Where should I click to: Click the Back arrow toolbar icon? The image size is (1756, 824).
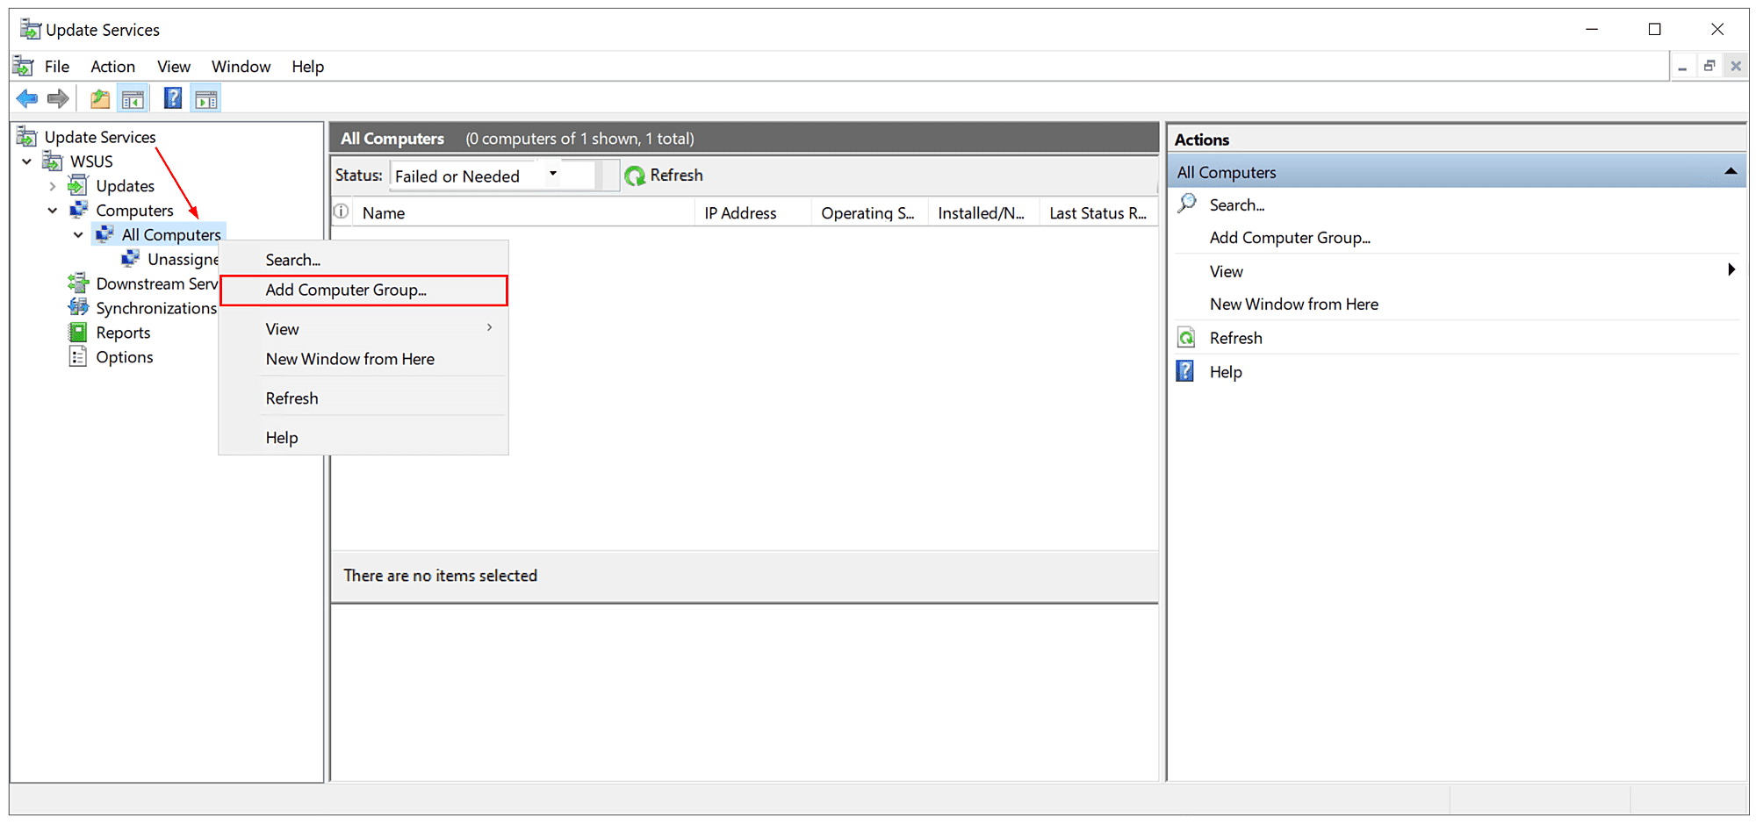pos(27,98)
